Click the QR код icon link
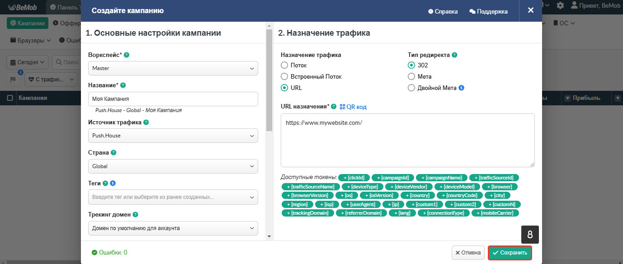The image size is (623, 264). 353,107
